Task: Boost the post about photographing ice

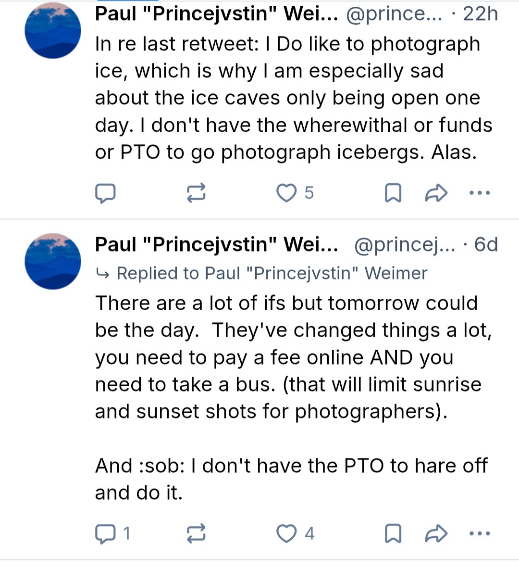Action: [x=196, y=193]
